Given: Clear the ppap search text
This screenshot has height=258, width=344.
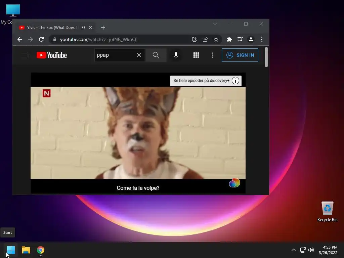Looking at the screenshot, I should [x=139, y=55].
